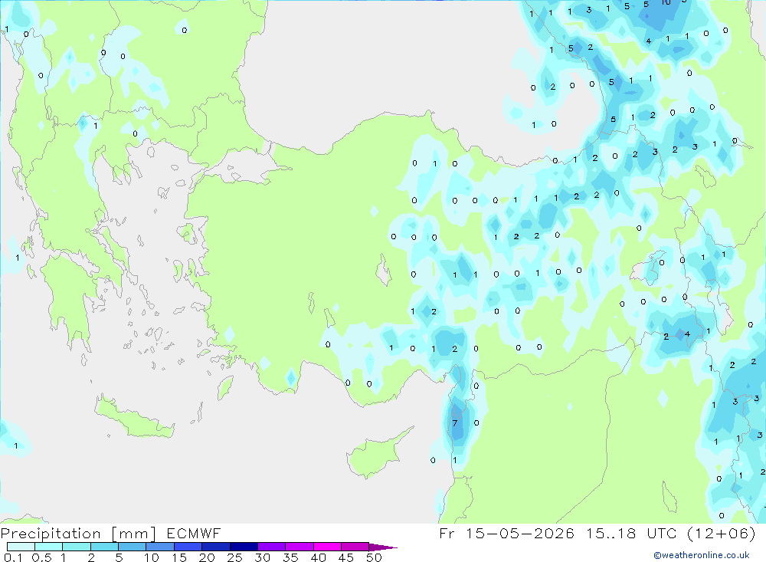
Task: Click the "ECMWF" model label
Action: 194,533
